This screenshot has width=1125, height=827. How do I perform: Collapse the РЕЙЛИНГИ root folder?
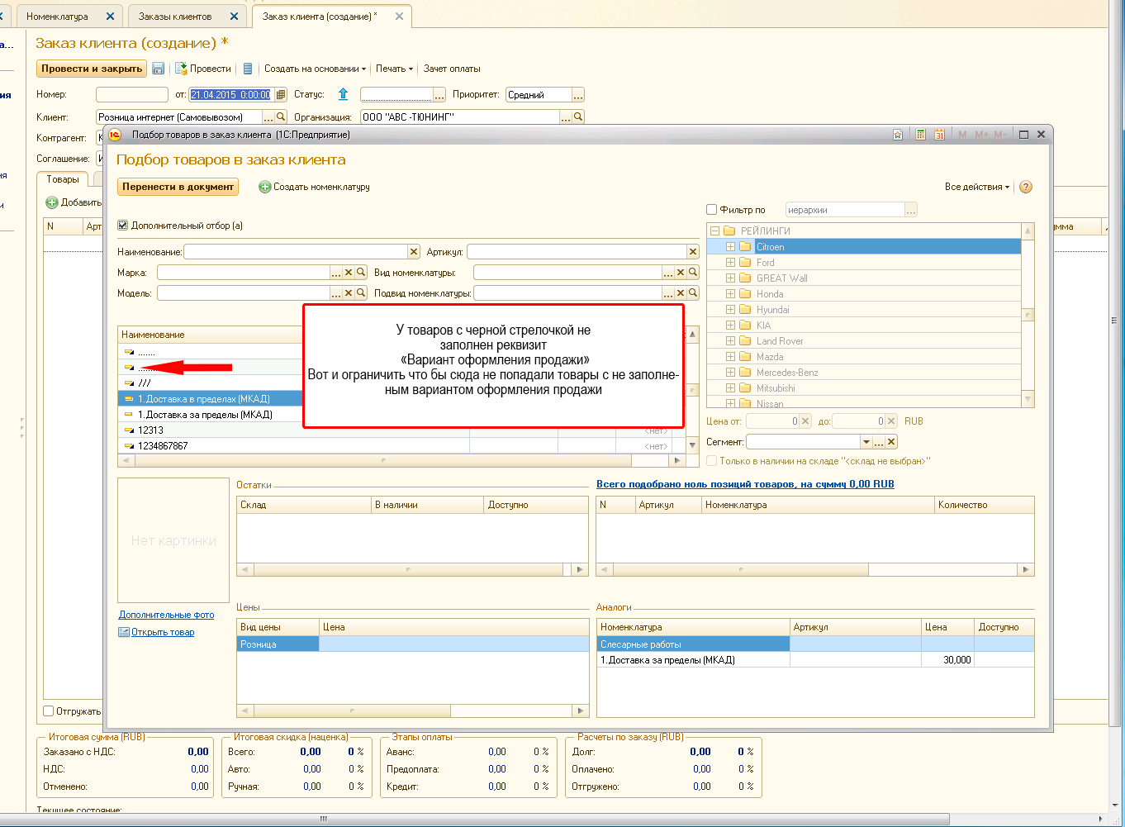coord(715,231)
